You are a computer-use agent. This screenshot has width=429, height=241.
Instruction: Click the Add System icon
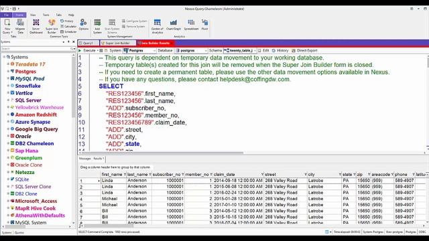pyautogui.click(x=97, y=26)
